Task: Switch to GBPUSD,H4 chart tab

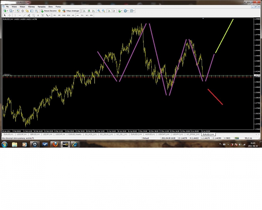Action: point(35,134)
